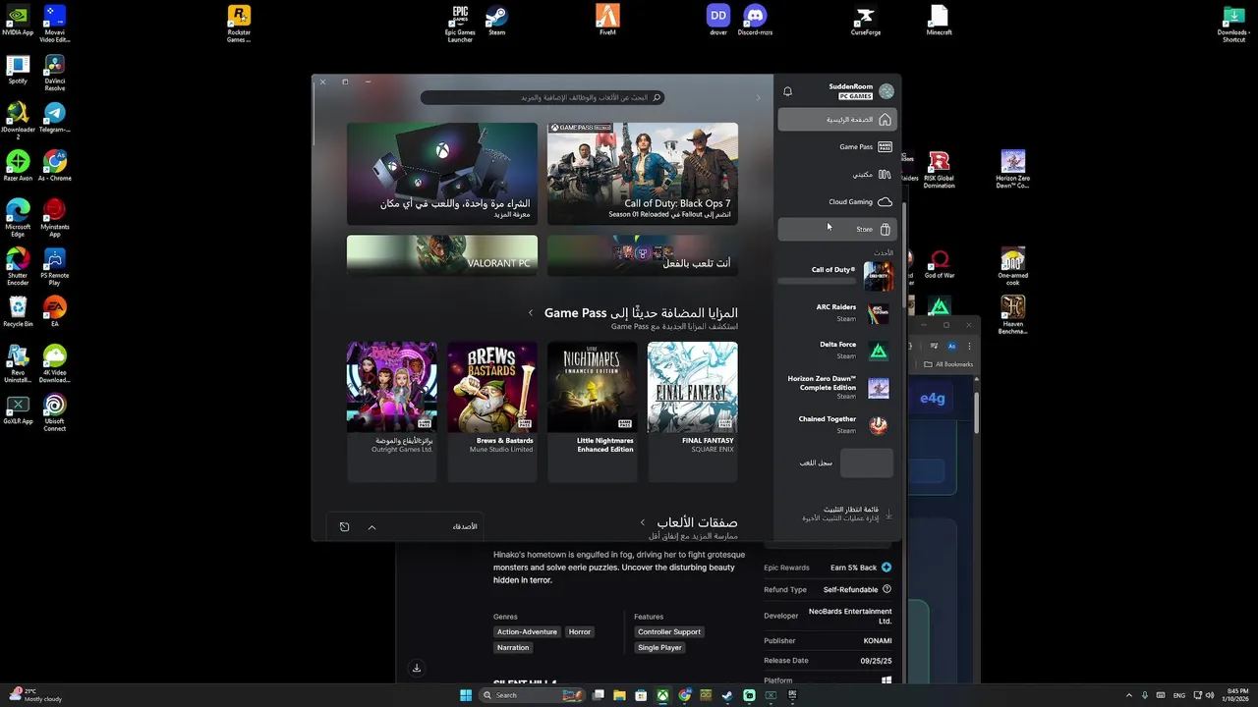Screen dimensions: 1258x707
Task: Open Epic Games Launcher desktop icon
Action: (460, 24)
